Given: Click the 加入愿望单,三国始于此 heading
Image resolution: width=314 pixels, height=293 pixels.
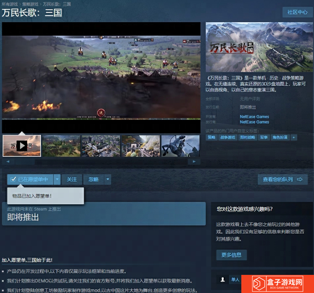Looking at the screenshot, I should click(x=27, y=260).
